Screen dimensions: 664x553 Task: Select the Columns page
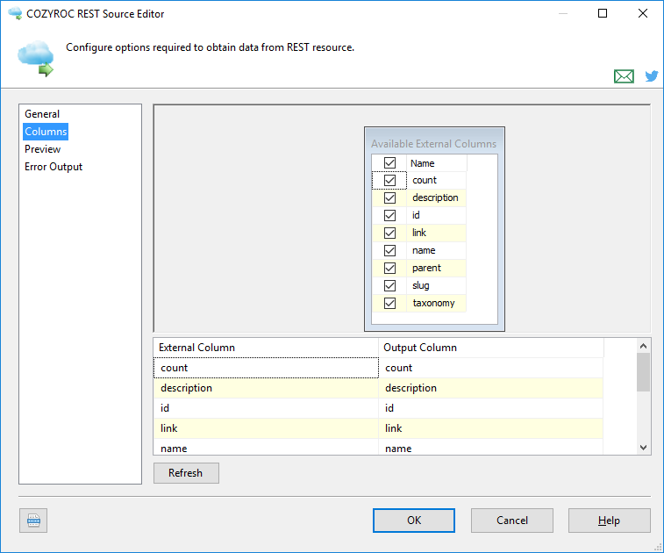tap(46, 132)
